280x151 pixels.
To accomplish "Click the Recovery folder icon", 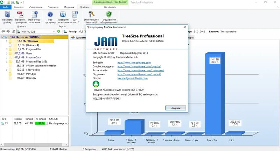I will pyautogui.click(x=10, y=78).
